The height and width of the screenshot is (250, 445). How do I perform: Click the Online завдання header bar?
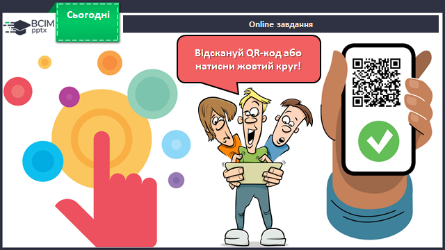pyautogui.click(x=281, y=24)
